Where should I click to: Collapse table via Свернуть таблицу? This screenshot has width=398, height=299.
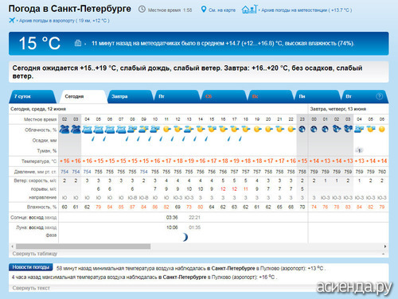[x=35, y=254]
